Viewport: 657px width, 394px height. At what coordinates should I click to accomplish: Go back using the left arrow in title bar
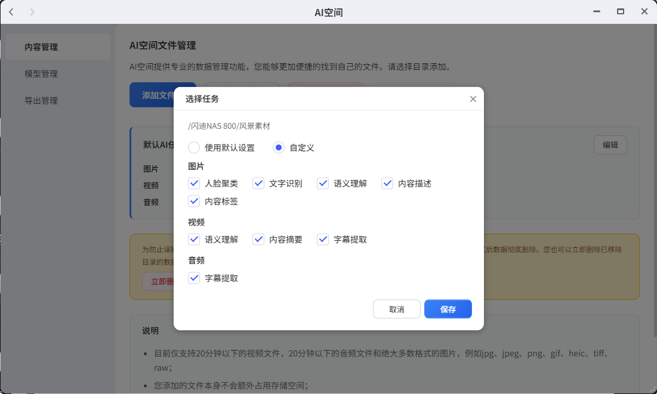(x=11, y=12)
